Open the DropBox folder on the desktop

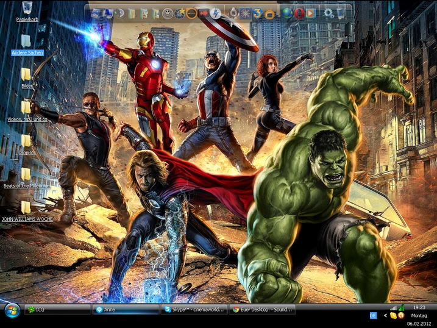tap(27, 141)
